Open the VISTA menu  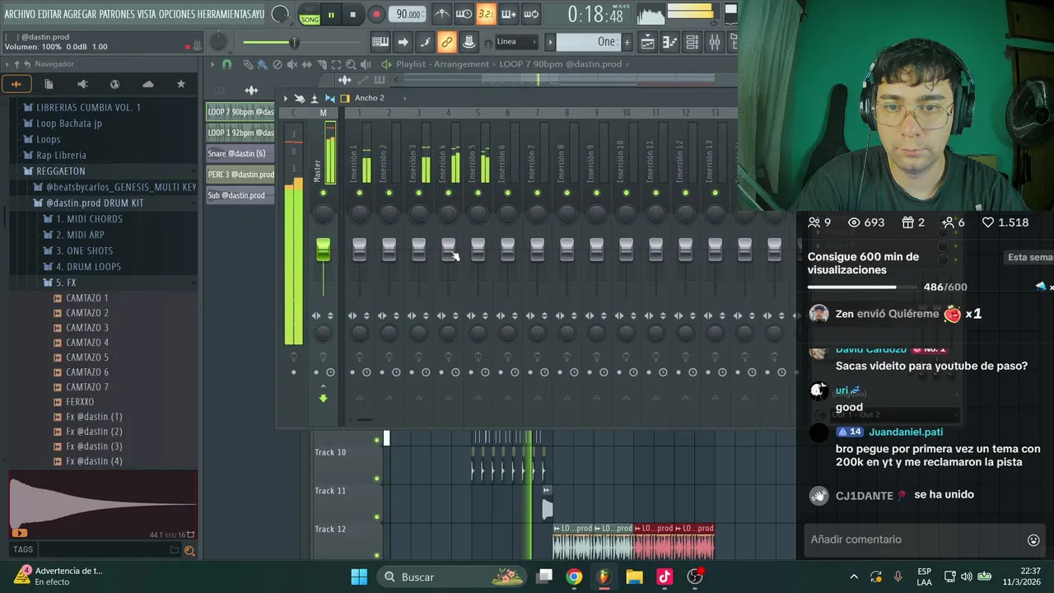(x=147, y=14)
